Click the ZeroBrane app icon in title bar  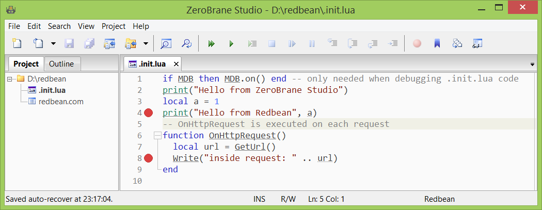(11, 10)
